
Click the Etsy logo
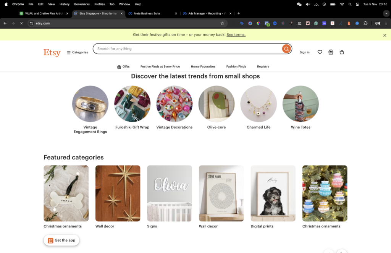pos(52,52)
